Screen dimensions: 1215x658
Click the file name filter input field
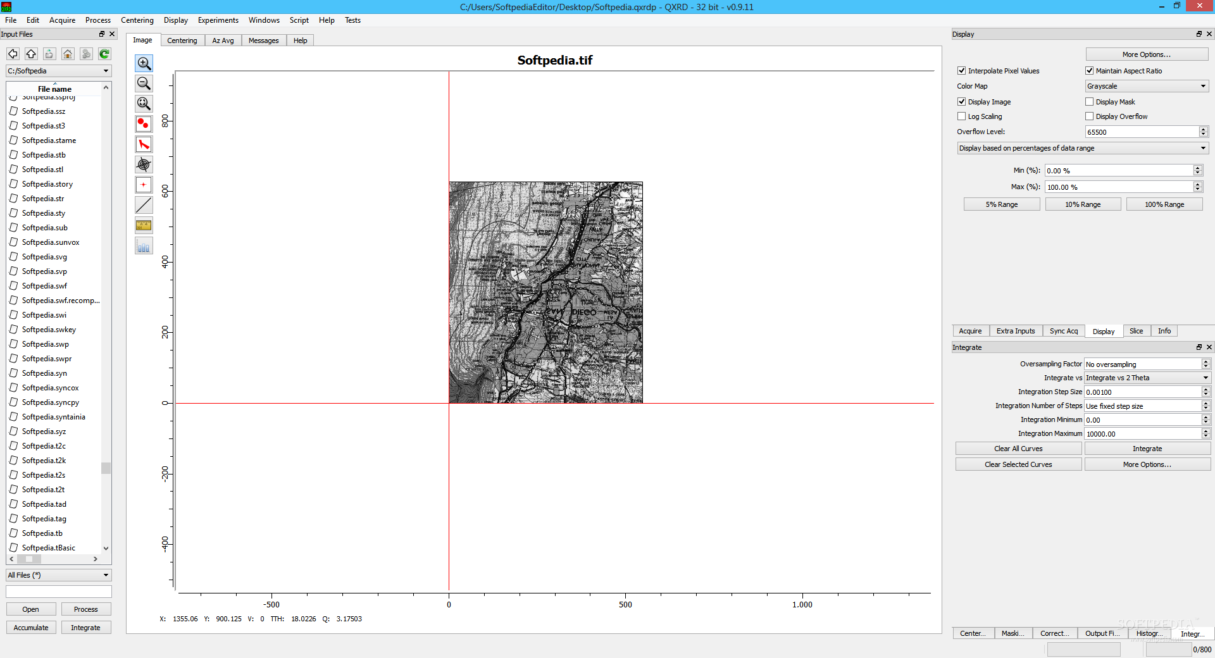pyautogui.click(x=59, y=592)
